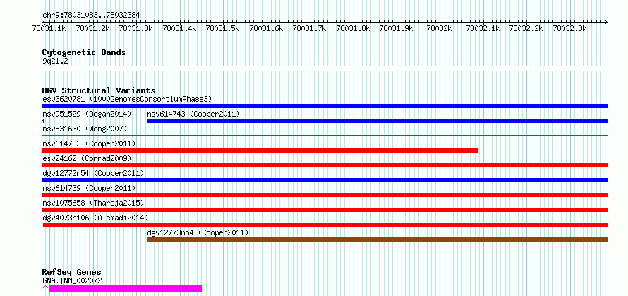The width and height of the screenshot is (628, 296).
Task: Select the esv24162 (Conrad2009) label
Action: point(87,158)
